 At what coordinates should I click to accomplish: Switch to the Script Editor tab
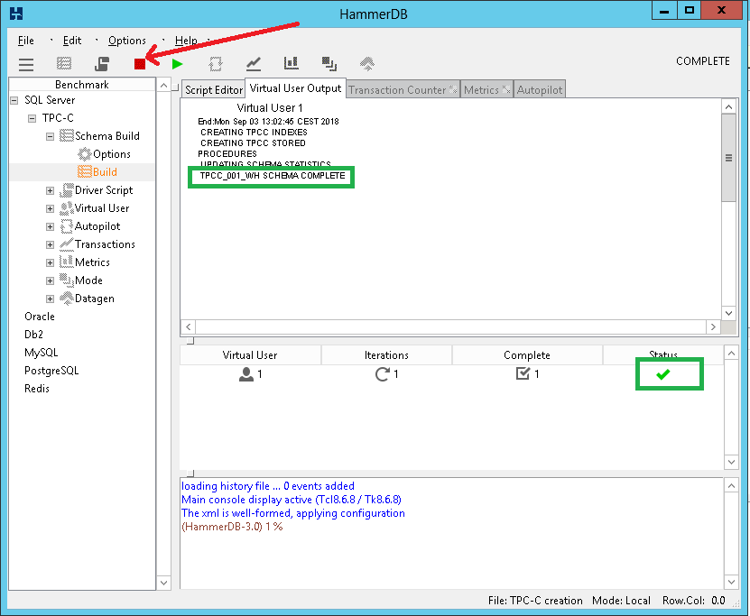pos(214,90)
